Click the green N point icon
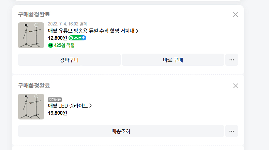Viewport: 269px width, 150px height. 50,45
